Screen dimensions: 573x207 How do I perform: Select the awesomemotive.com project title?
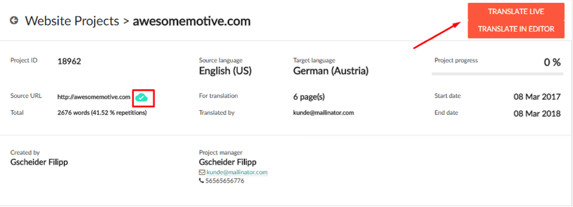[x=192, y=21]
